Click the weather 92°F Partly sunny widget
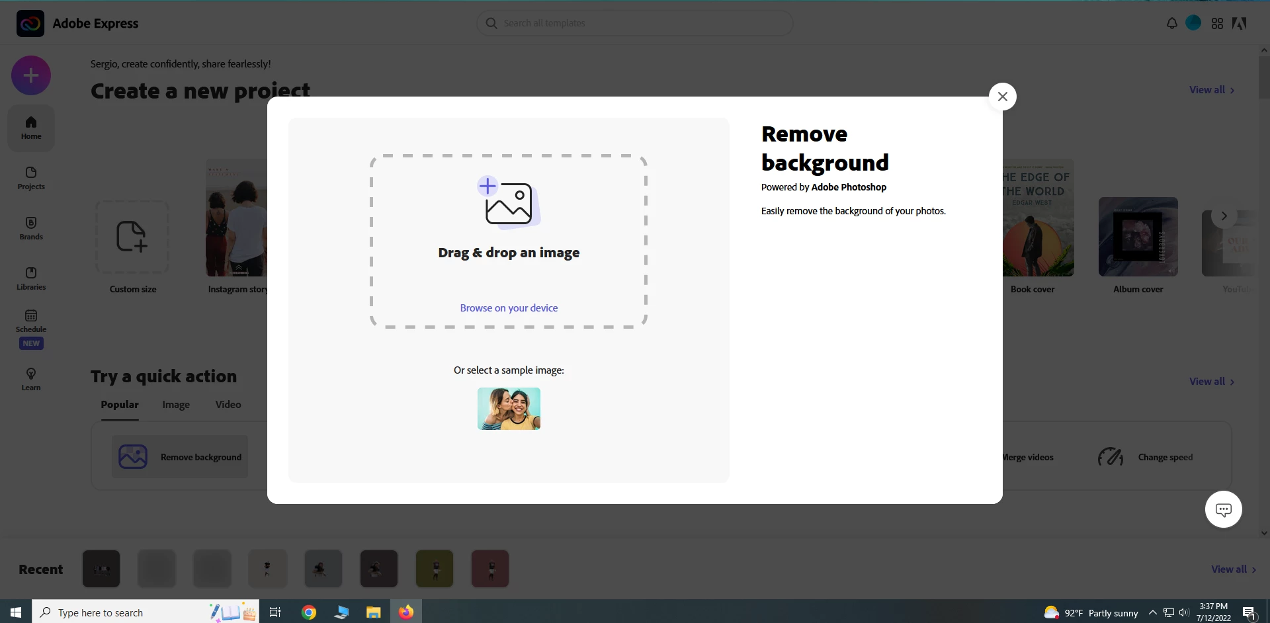1270x623 pixels. point(1091,613)
